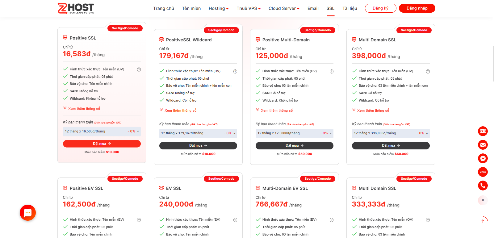Open Facebook Messenger chat icon
The width and height of the screenshot is (494, 238).
point(483,158)
